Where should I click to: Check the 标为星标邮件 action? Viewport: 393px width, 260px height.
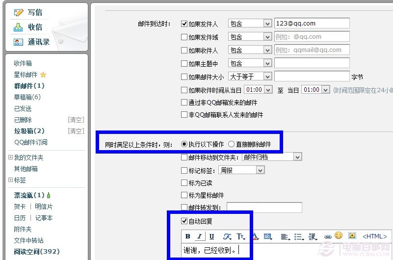(184, 195)
